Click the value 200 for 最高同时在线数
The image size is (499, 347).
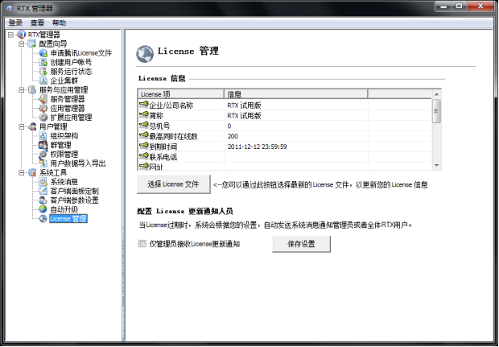click(233, 136)
